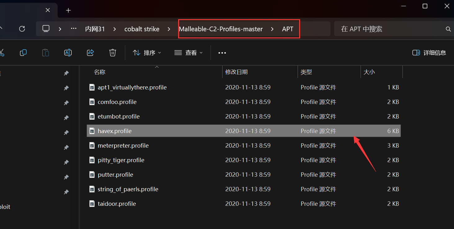Click the this-PC monitor icon in the address bar
The image size is (454, 229).
(46, 29)
